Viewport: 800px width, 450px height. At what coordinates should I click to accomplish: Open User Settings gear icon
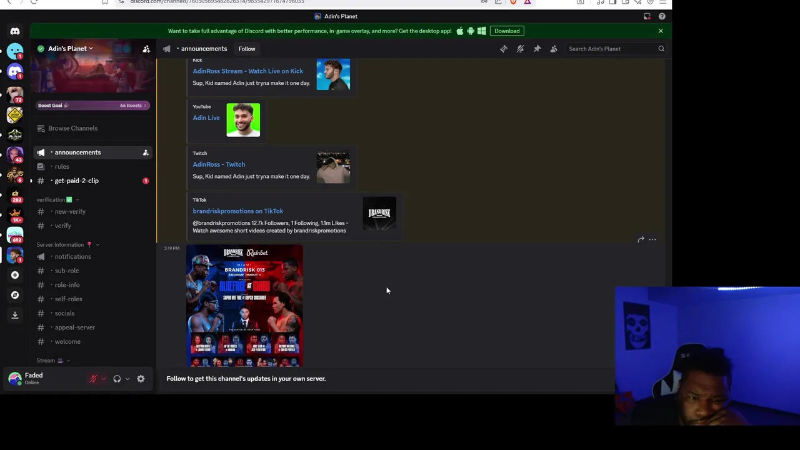pos(141,379)
